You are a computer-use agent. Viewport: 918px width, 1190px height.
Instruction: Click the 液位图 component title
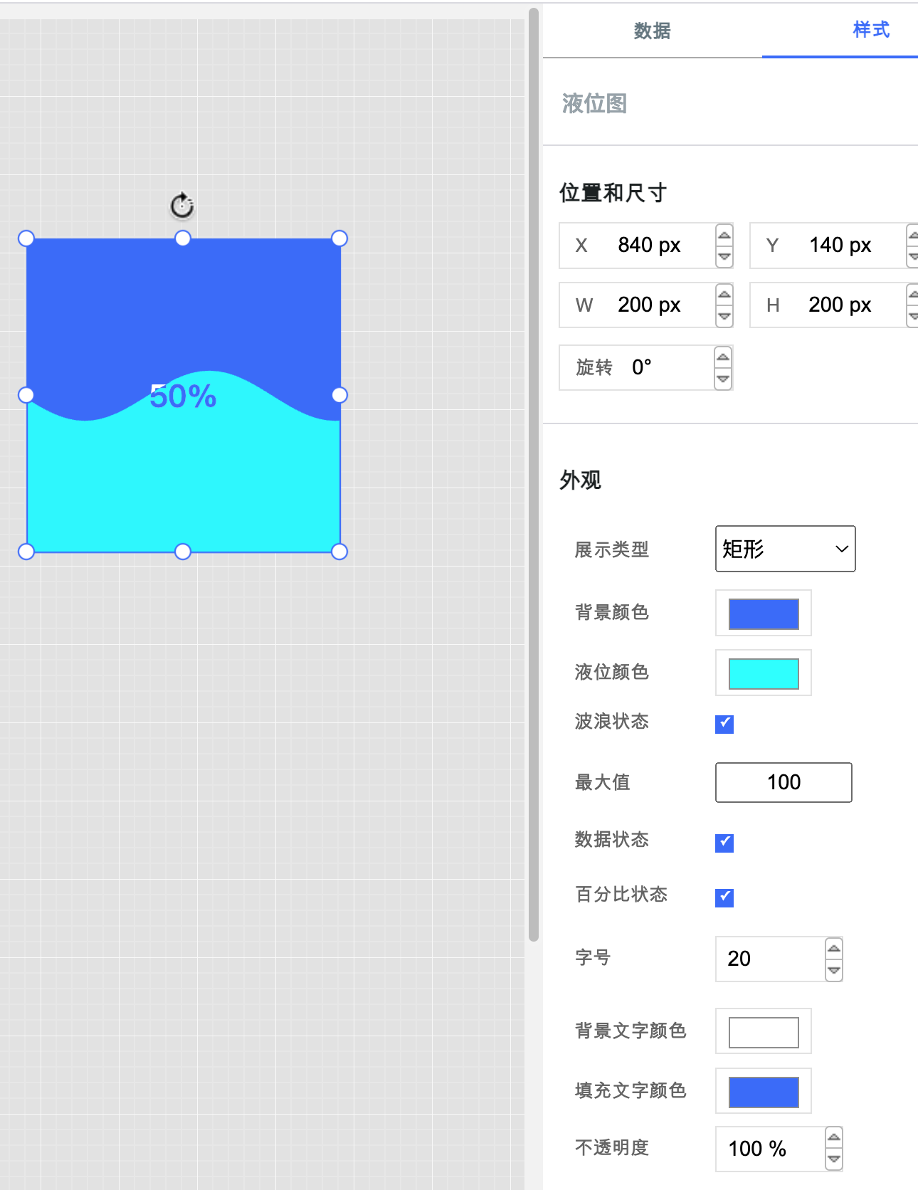tap(594, 103)
